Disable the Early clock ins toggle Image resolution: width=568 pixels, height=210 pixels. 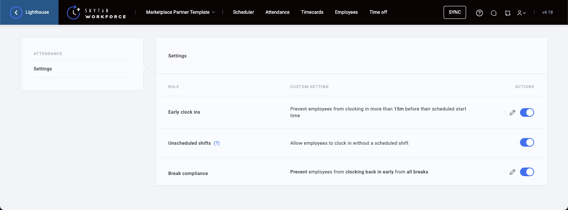[x=527, y=112]
